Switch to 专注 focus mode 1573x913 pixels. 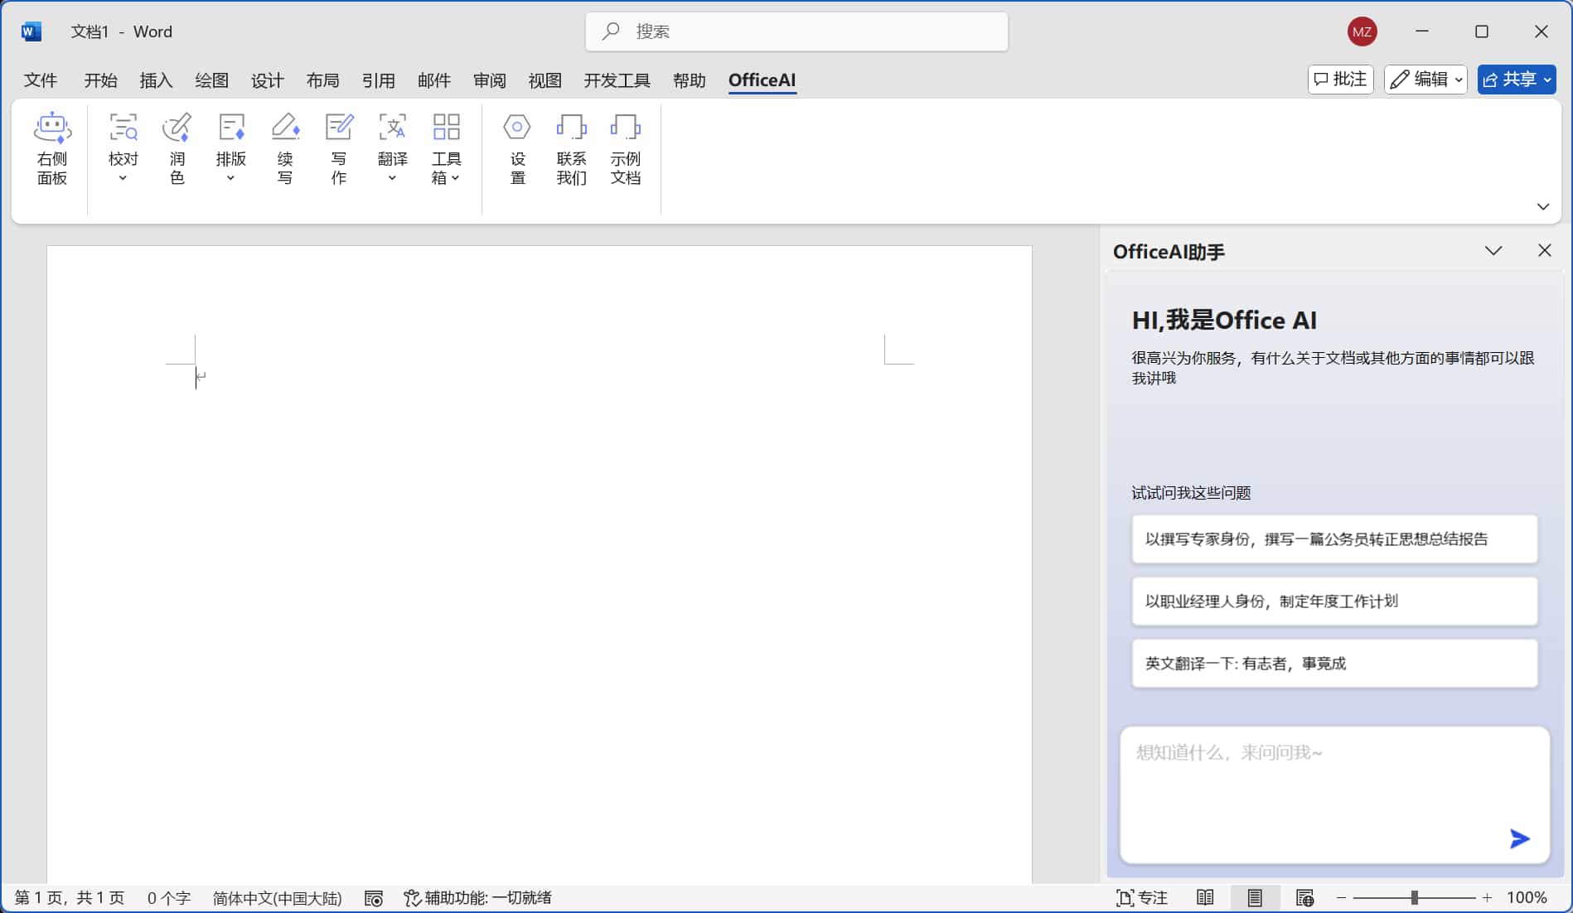[x=1141, y=898]
